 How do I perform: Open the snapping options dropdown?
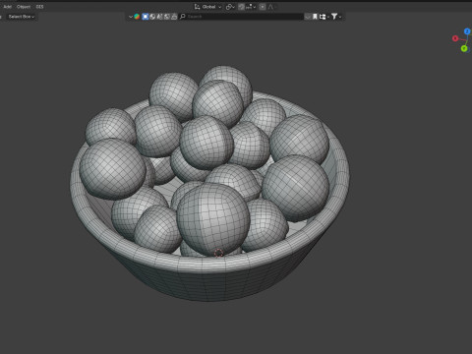(251, 7)
